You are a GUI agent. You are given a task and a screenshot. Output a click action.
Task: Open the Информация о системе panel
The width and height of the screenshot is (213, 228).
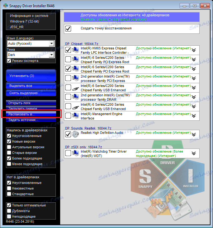pyautogui.click(x=31, y=21)
